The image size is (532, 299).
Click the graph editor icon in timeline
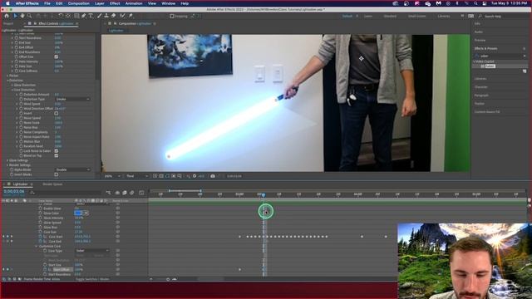(x=141, y=193)
